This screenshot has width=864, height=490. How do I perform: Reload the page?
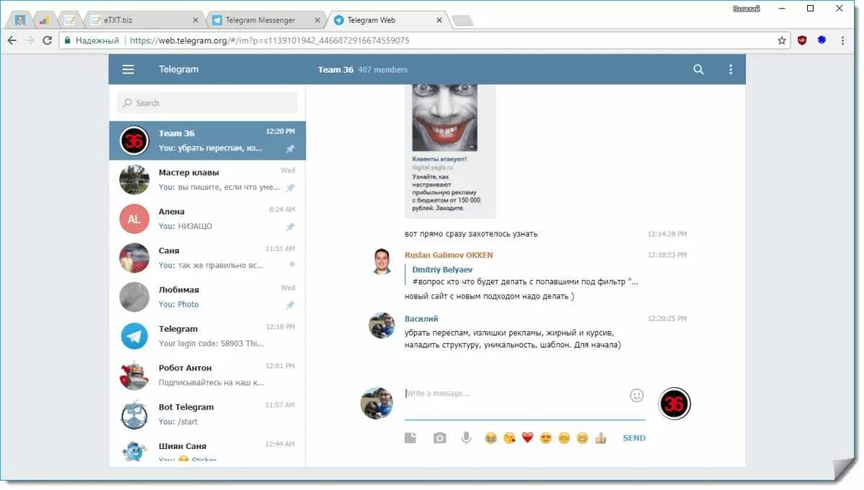click(48, 40)
